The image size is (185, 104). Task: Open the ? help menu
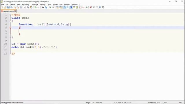point(80,5)
